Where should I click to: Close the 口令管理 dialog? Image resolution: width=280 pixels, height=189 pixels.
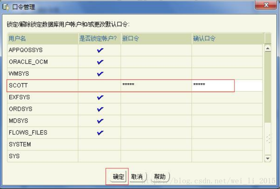tap(266, 5)
